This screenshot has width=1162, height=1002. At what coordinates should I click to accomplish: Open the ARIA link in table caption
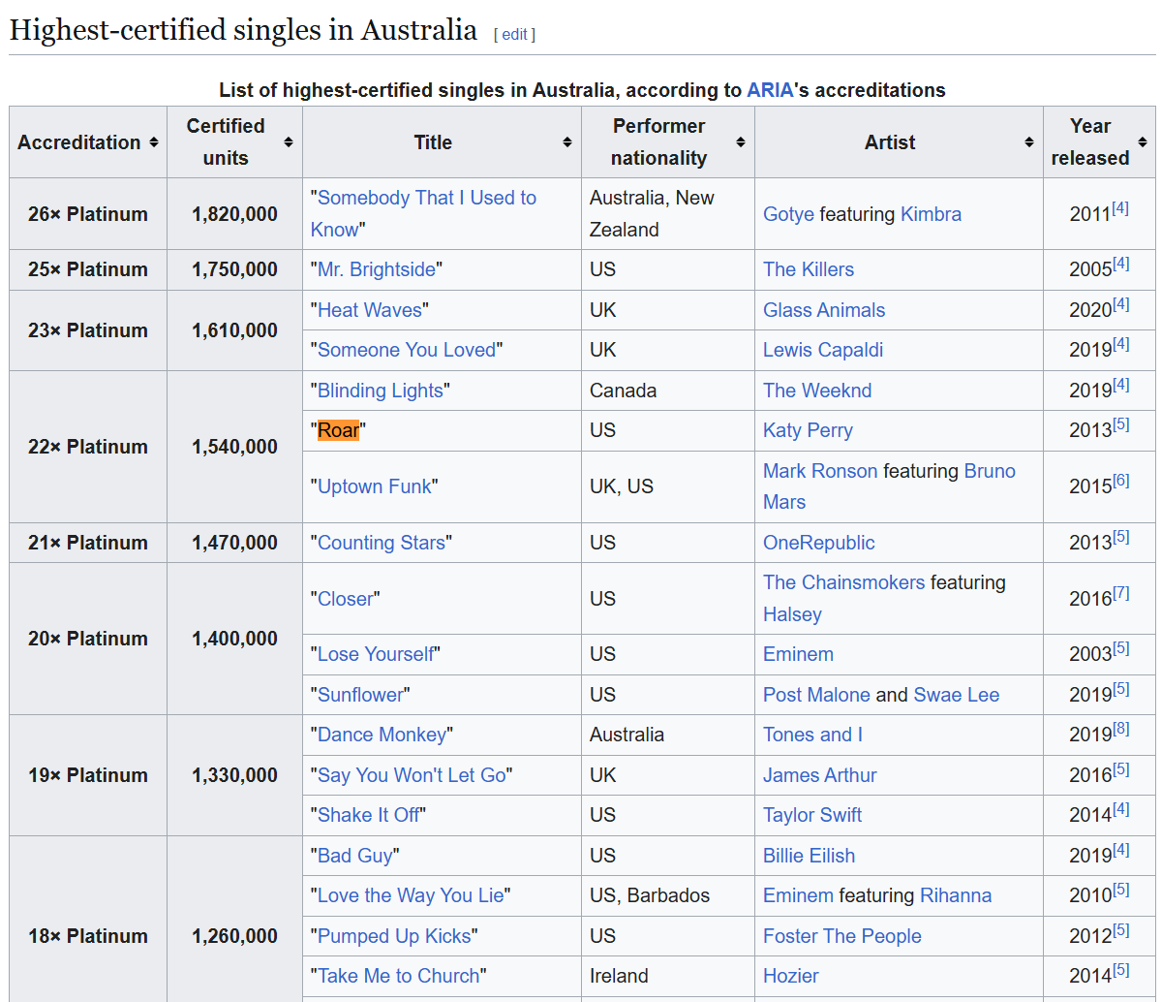coord(771,90)
